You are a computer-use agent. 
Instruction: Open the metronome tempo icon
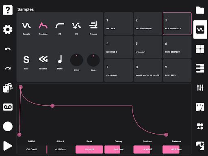pos(200,107)
